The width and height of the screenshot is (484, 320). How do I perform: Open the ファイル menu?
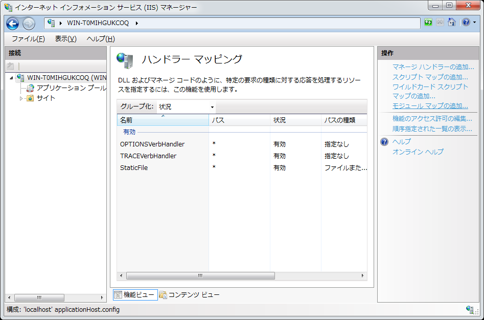coord(28,39)
